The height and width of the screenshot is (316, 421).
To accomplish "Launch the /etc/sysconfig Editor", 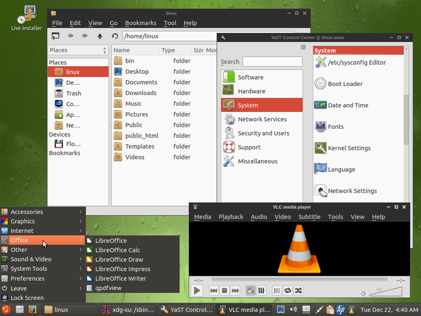I will [356, 63].
